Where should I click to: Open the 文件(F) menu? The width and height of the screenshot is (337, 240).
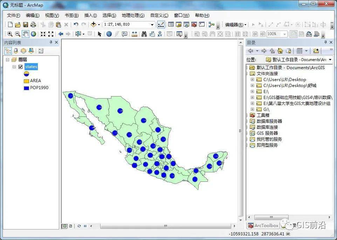(x=14, y=15)
